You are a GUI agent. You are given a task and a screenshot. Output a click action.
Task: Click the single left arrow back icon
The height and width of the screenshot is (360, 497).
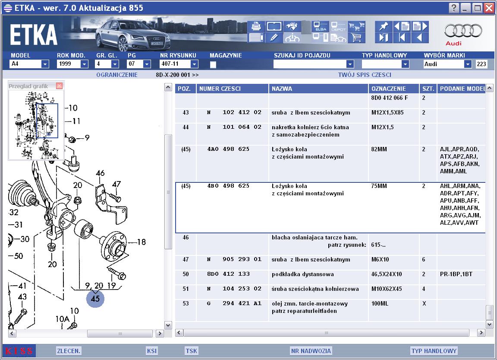[x=420, y=38]
